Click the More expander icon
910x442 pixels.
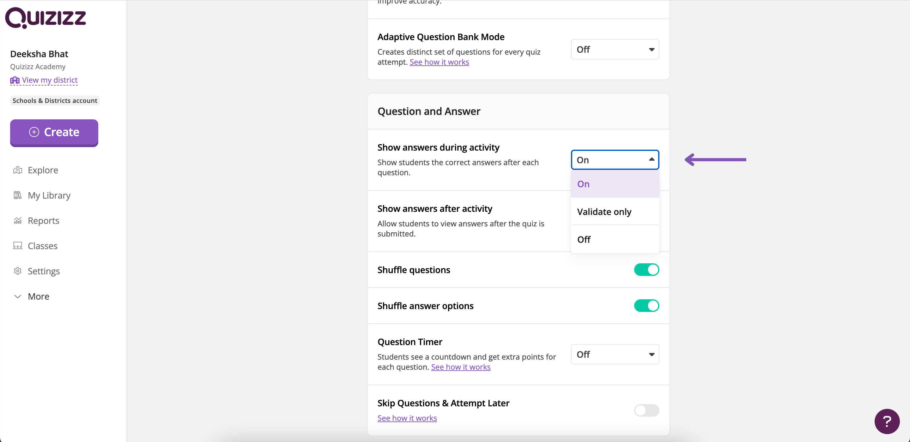tap(17, 296)
